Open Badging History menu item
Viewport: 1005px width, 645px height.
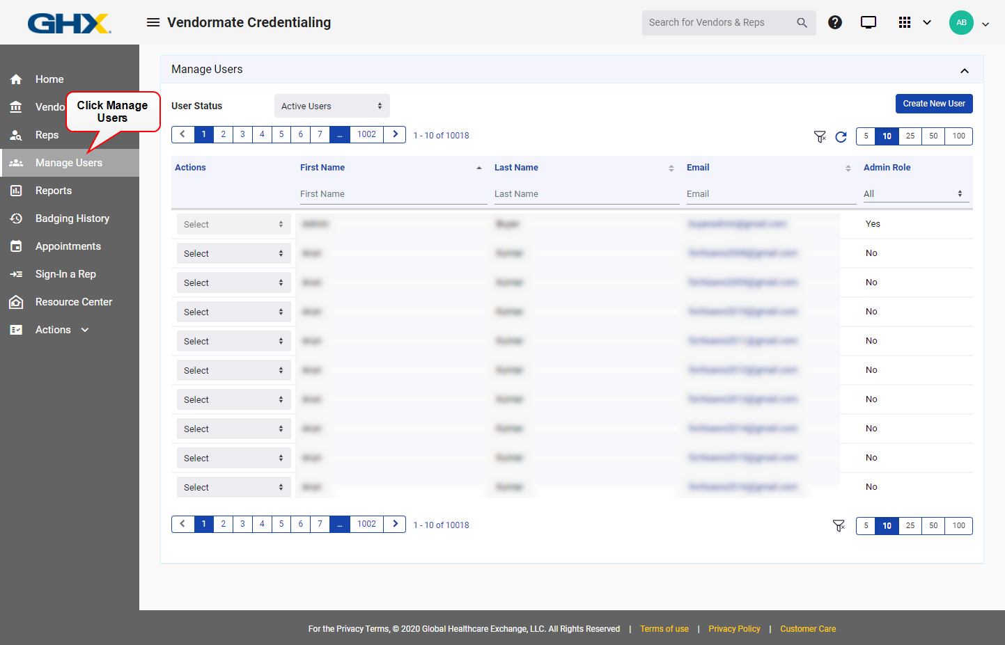[72, 218]
